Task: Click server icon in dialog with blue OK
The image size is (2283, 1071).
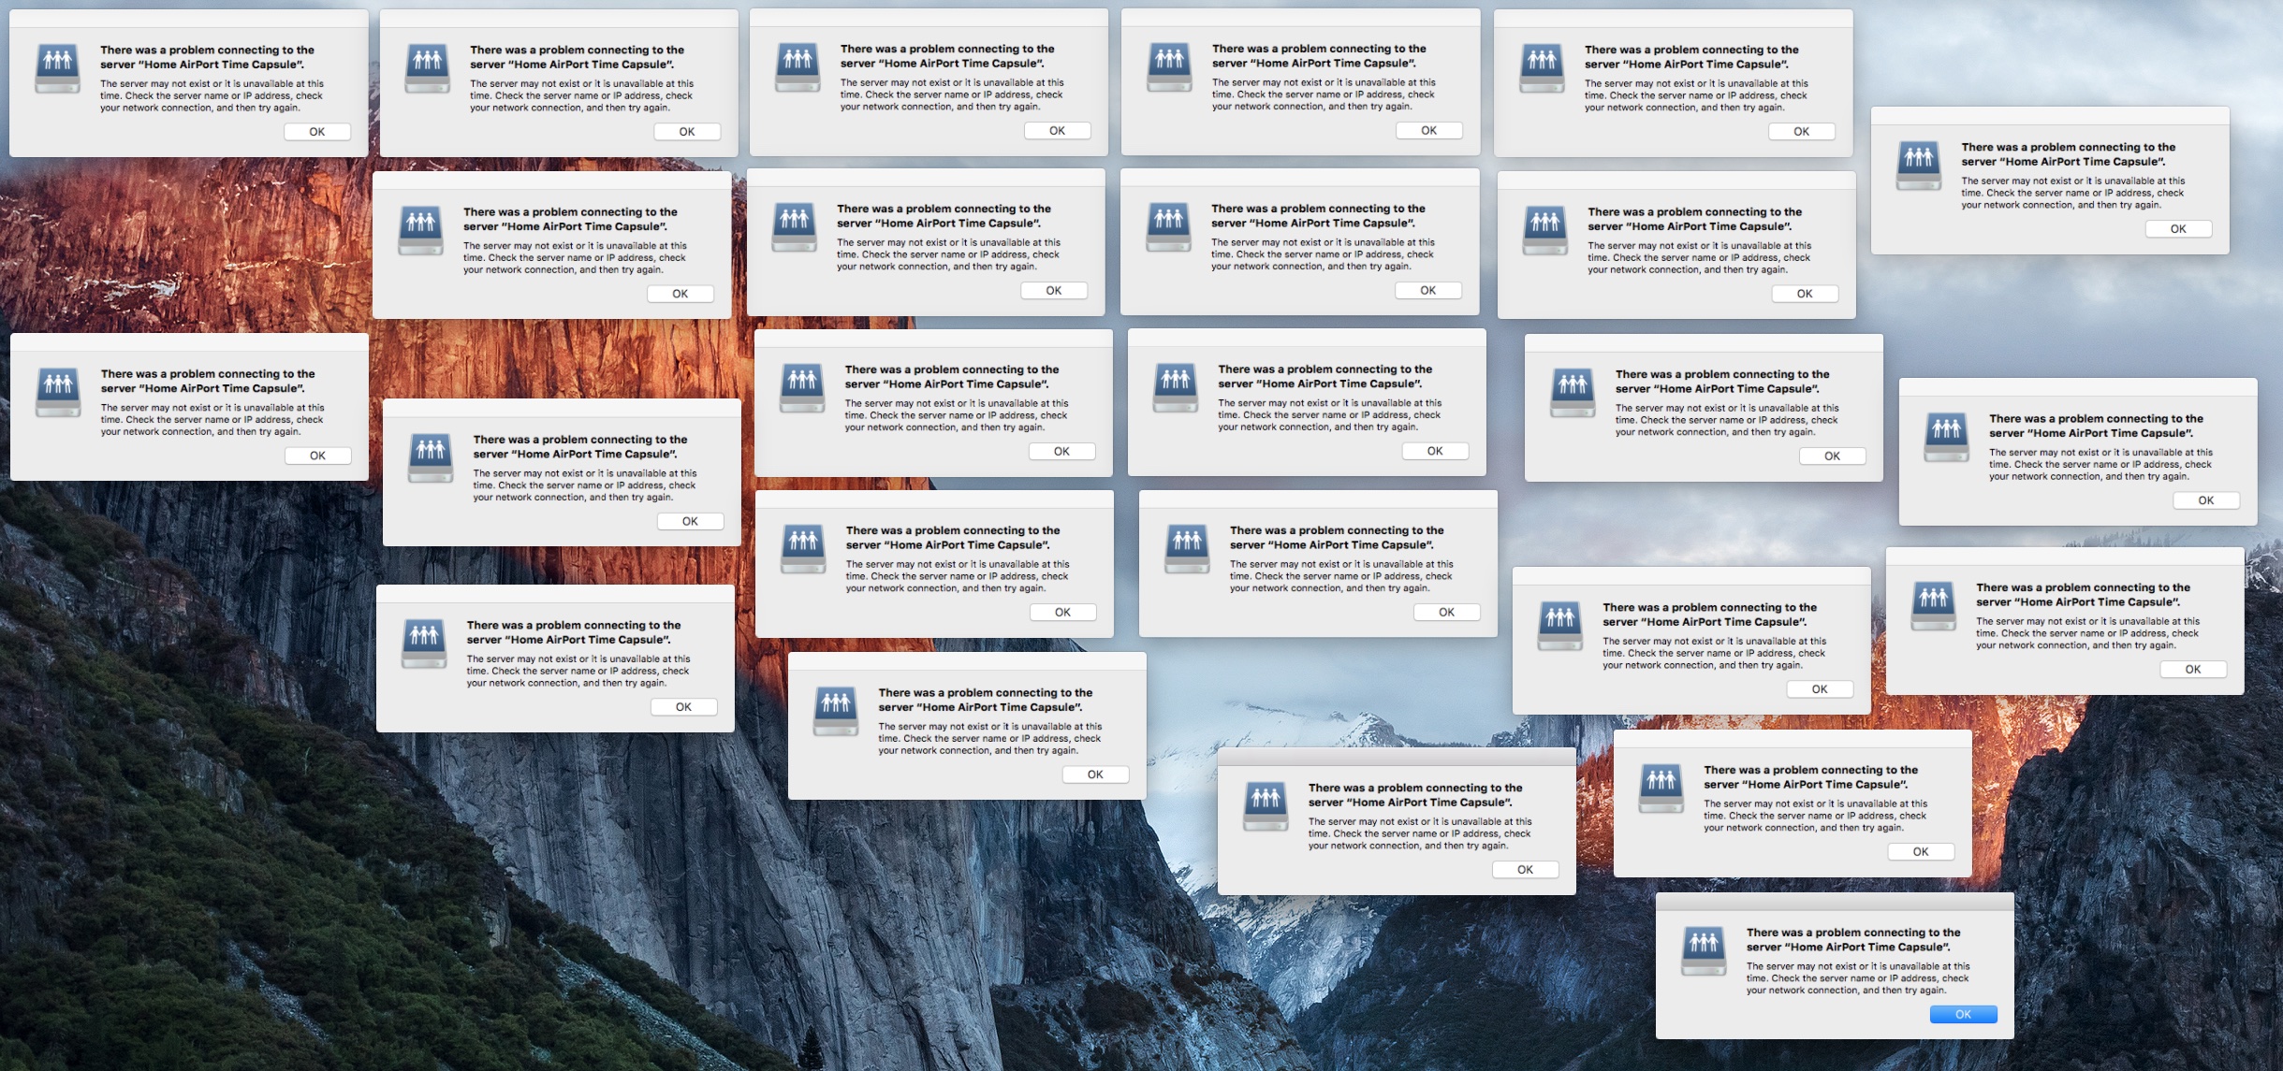Action: pos(1704,950)
